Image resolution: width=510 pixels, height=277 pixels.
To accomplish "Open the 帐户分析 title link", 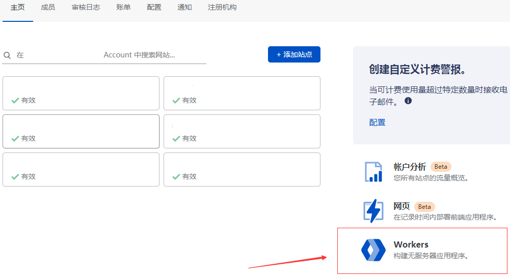I will tap(410, 167).
